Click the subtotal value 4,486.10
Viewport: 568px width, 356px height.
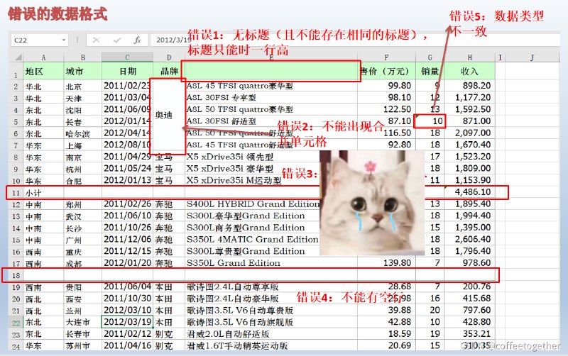(x=469, y=192)
